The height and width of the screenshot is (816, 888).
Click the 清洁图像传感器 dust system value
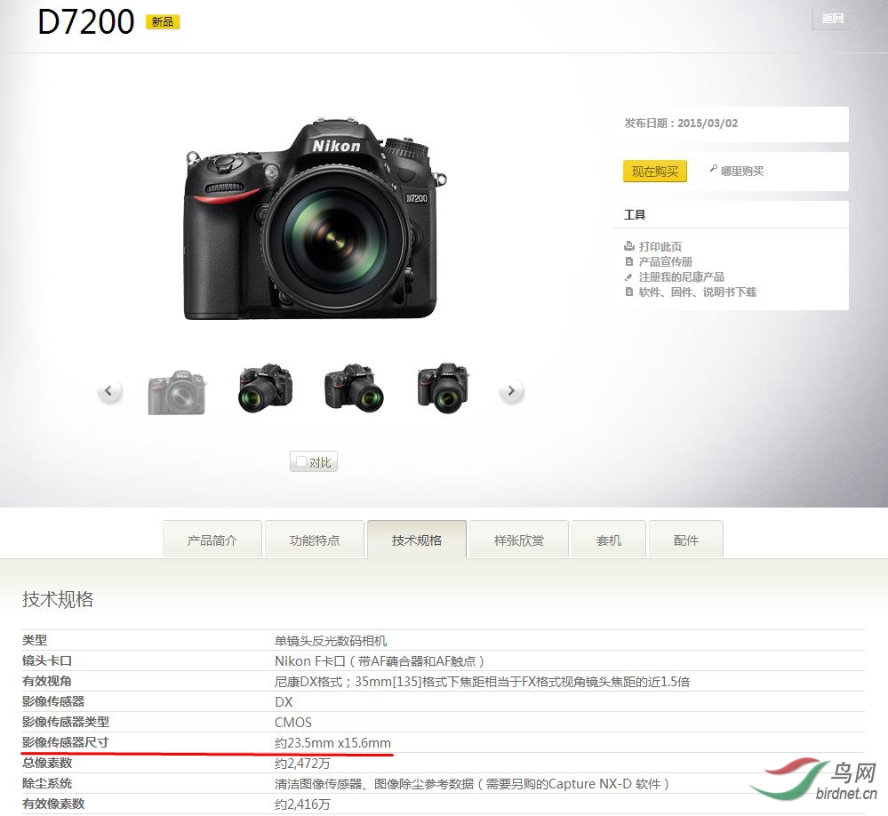[472, 783]
